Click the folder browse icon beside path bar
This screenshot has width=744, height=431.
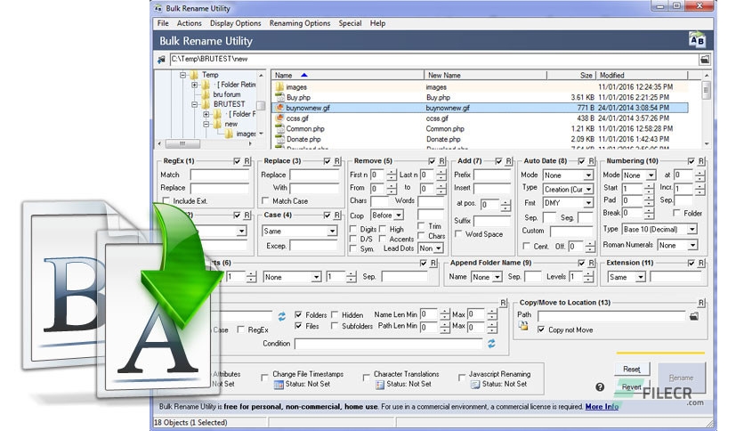705,60
